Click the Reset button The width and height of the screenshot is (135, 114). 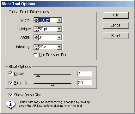116,36
